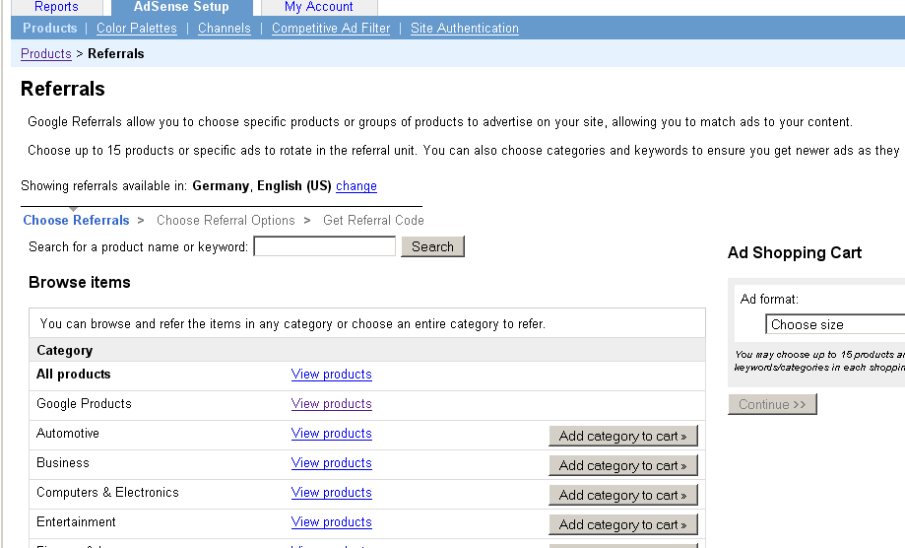Go to Site Authentication
Image resolution: width=905 pixels, height=548 pixels.
point(465,29)
